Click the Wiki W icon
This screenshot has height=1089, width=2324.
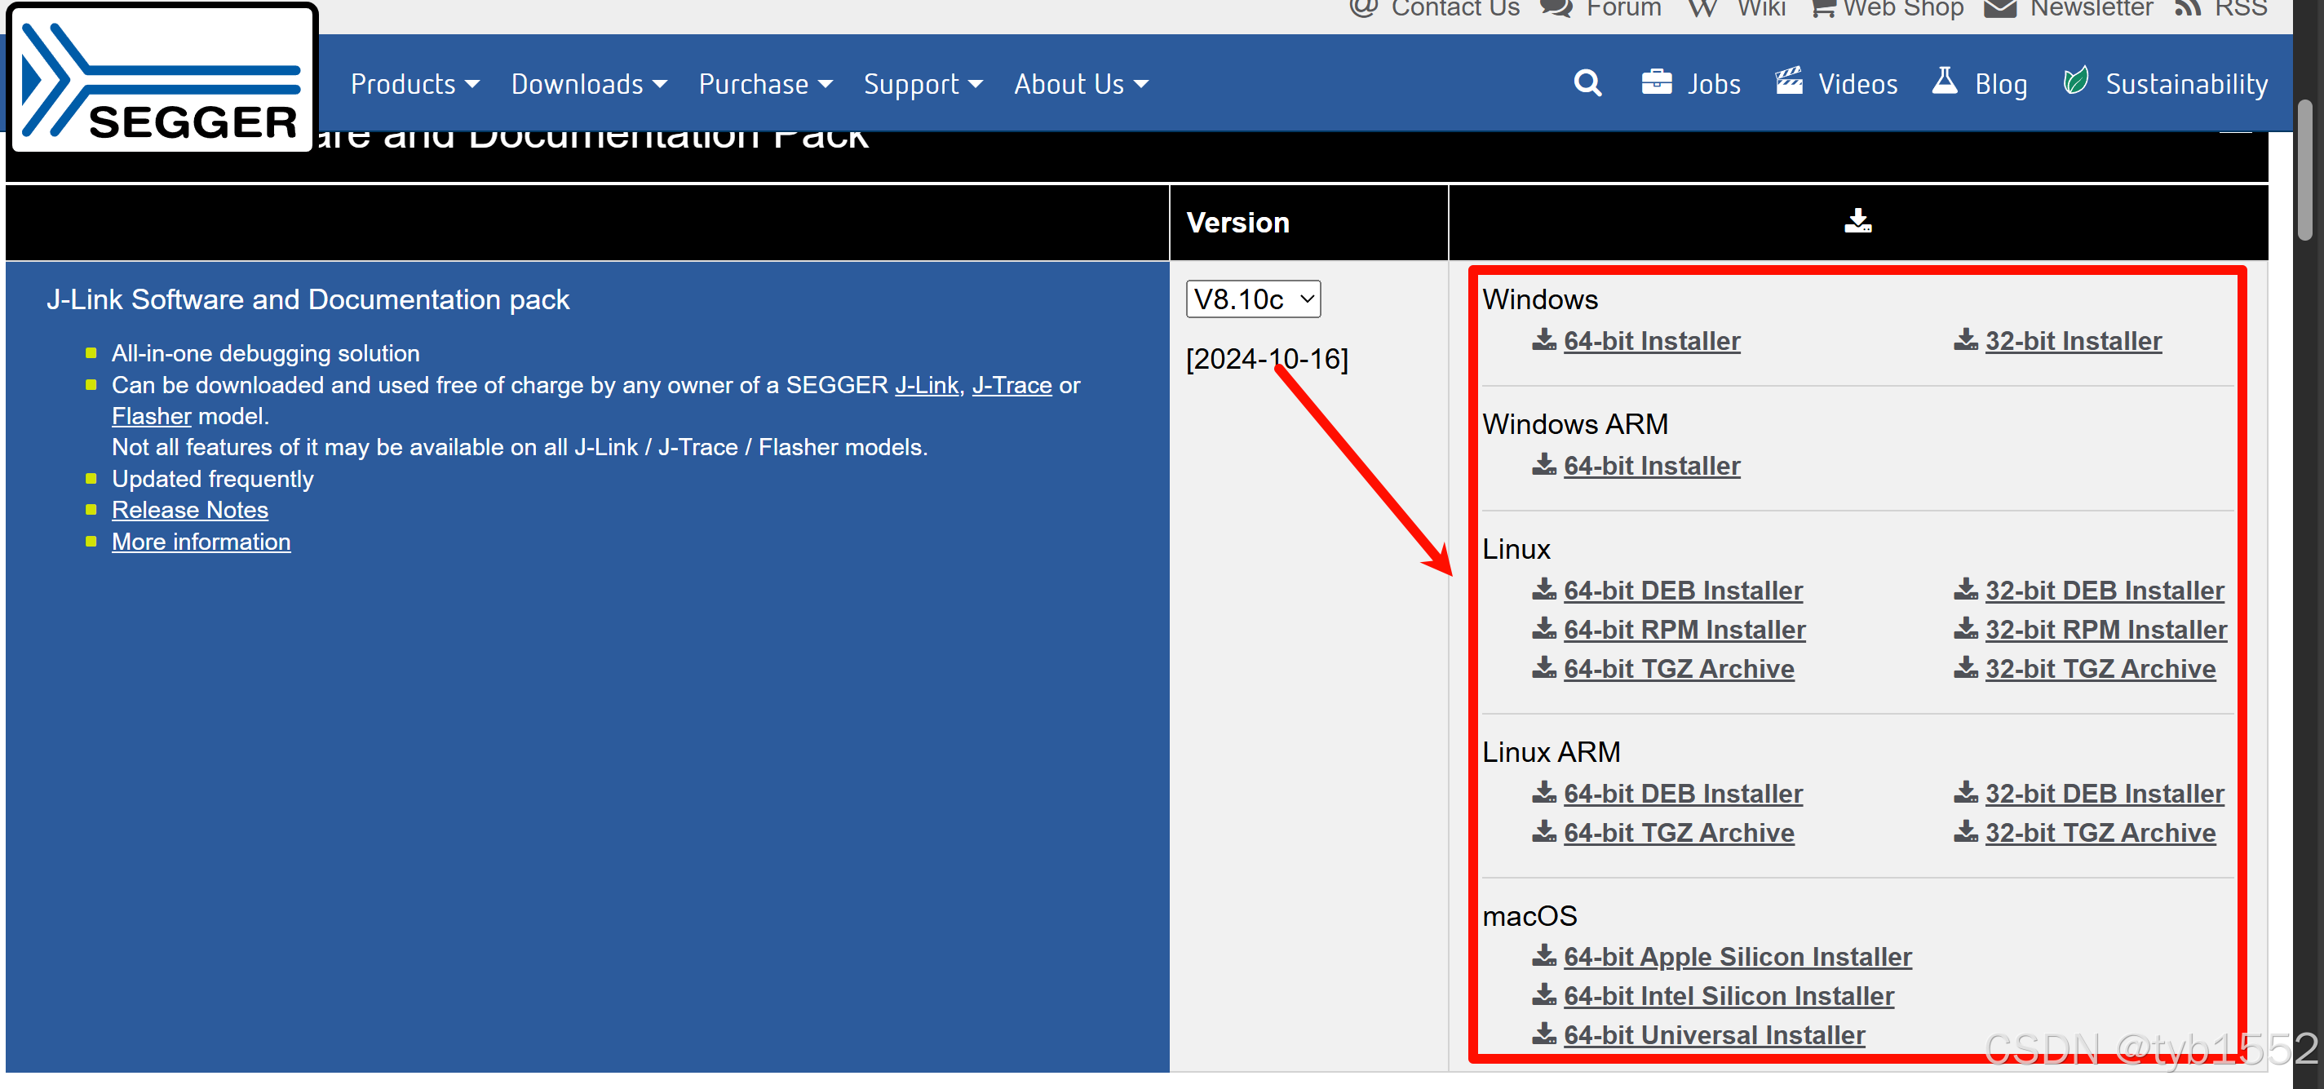[1702, 9]
